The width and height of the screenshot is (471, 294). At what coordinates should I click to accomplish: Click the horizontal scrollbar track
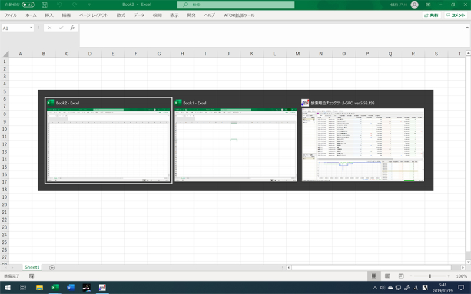coord(371,267)
